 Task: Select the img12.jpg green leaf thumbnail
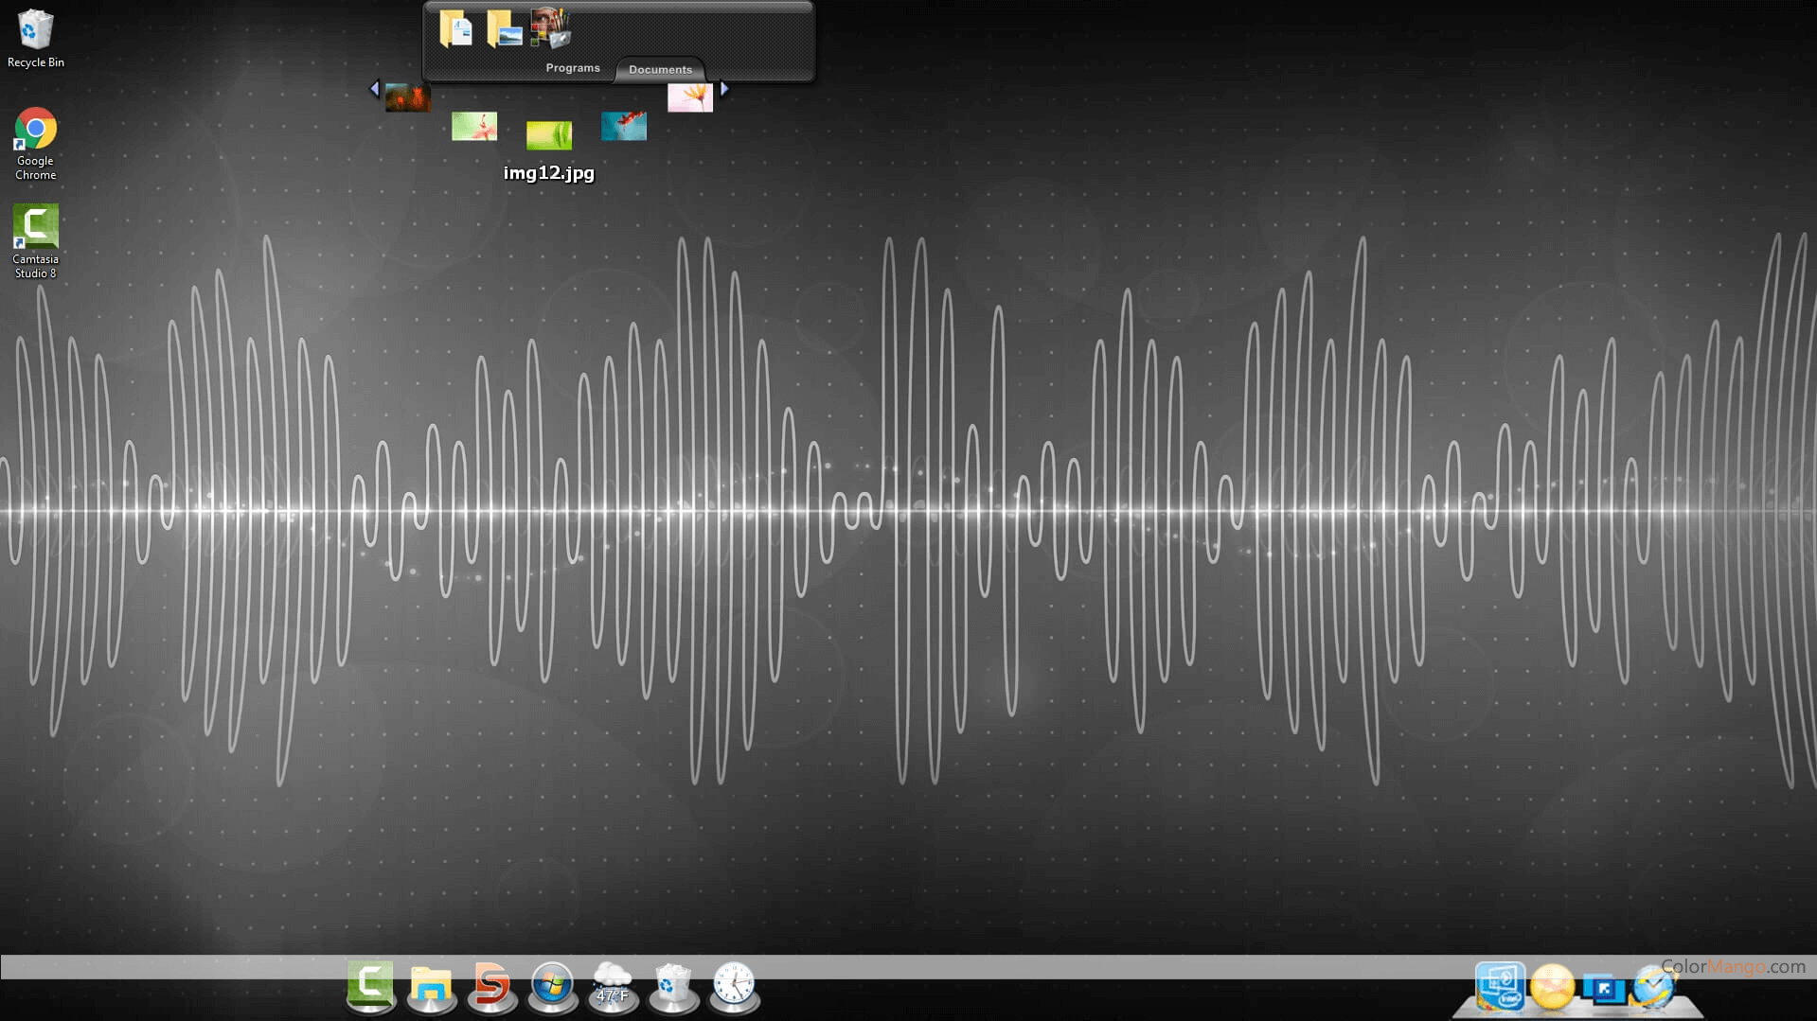point(549,135)
